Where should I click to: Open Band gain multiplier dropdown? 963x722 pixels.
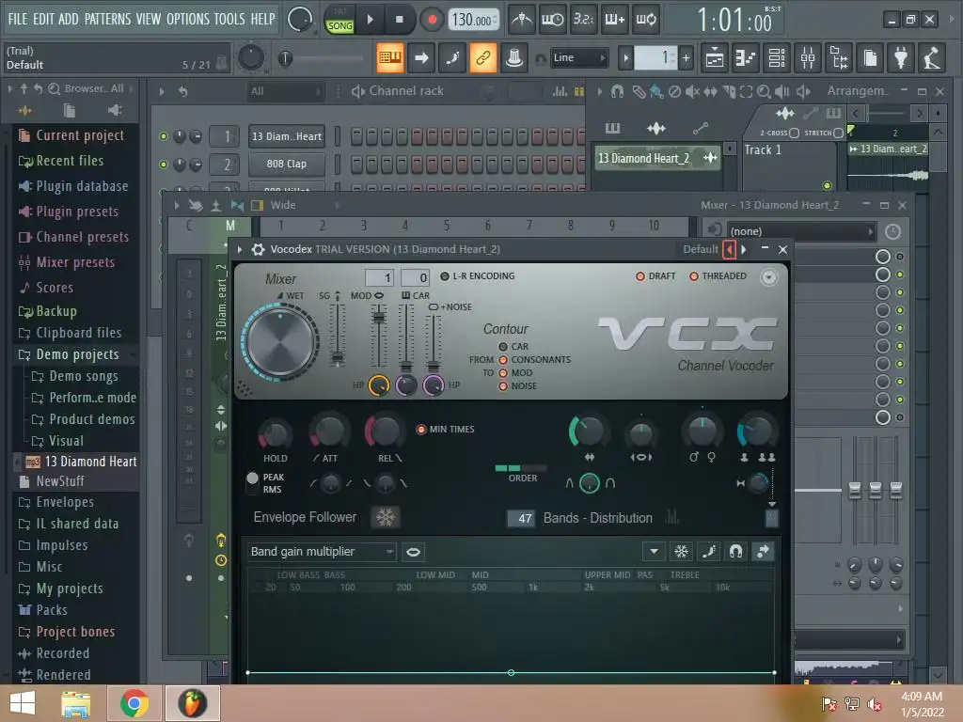[322, 552]
